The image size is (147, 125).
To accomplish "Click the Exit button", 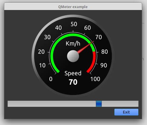I will 126,112.
